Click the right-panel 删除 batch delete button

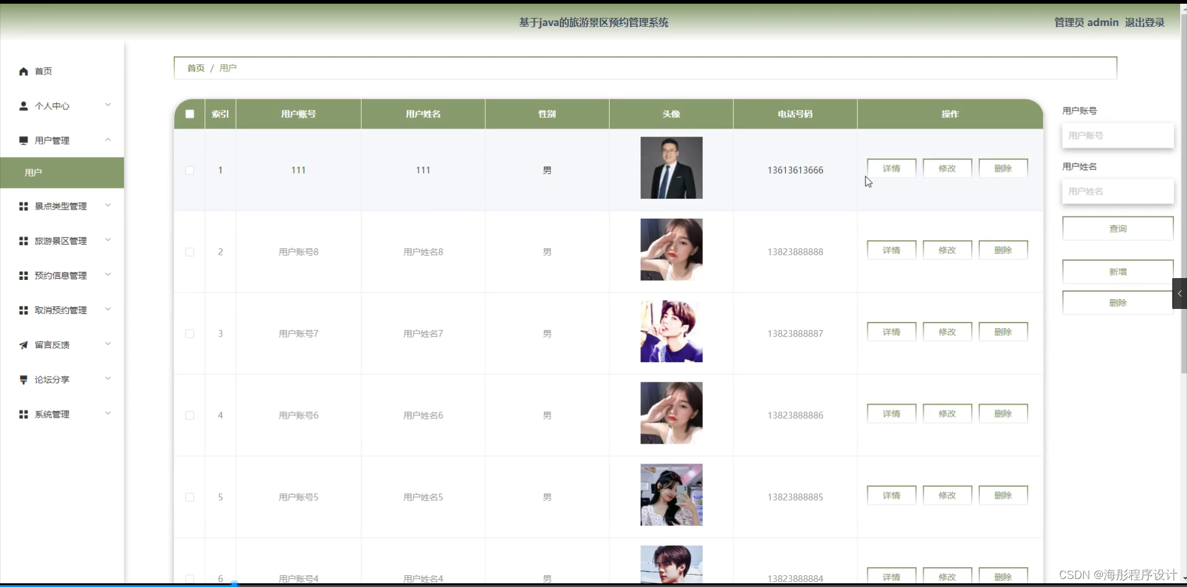1118,303
